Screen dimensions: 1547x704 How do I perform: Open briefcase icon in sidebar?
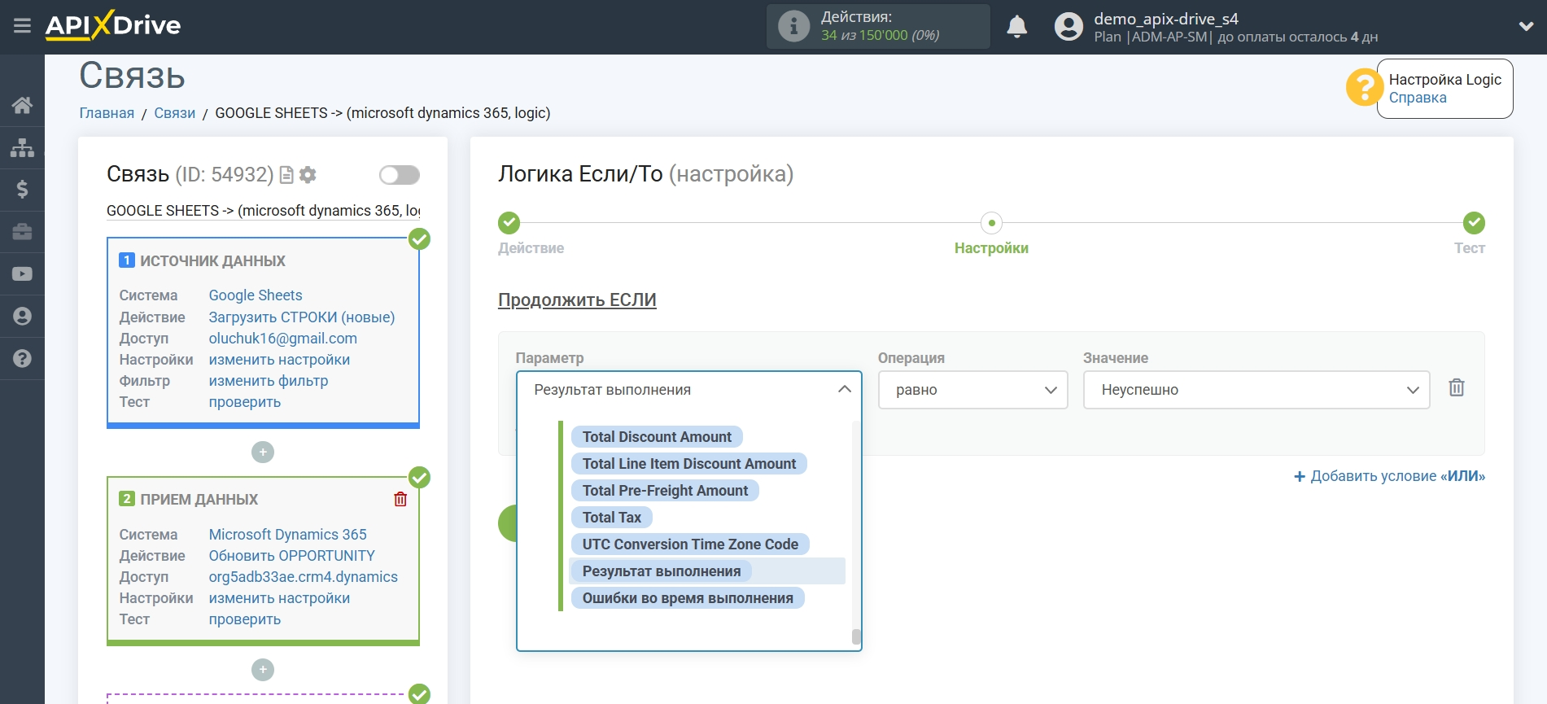(x=22, y=232)
